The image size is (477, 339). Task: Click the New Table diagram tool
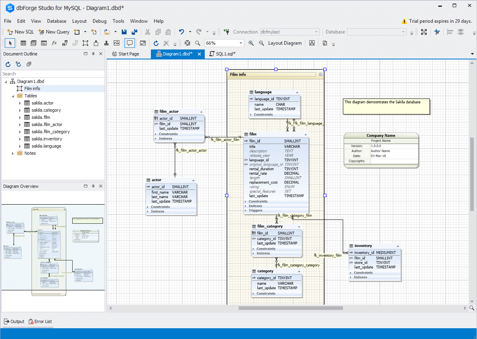click(23, 43)
